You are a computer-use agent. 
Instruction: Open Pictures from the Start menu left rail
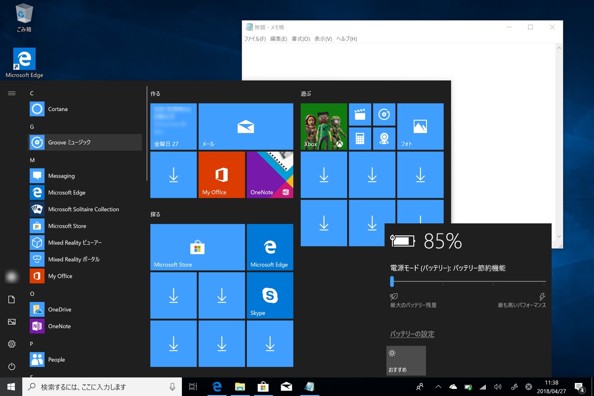[12, 322]
